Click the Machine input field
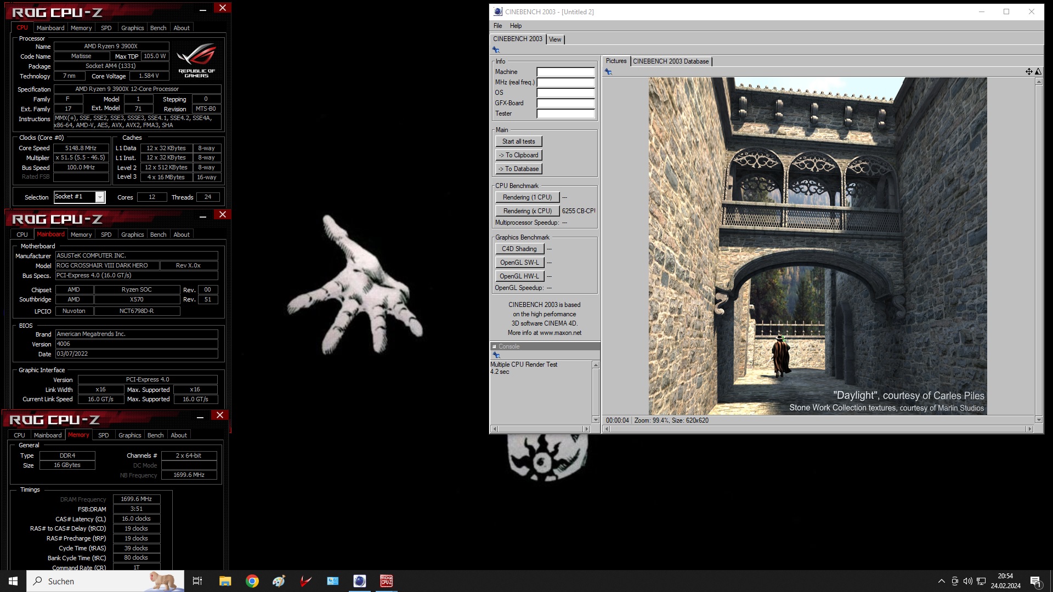 [x=565, y=72]
